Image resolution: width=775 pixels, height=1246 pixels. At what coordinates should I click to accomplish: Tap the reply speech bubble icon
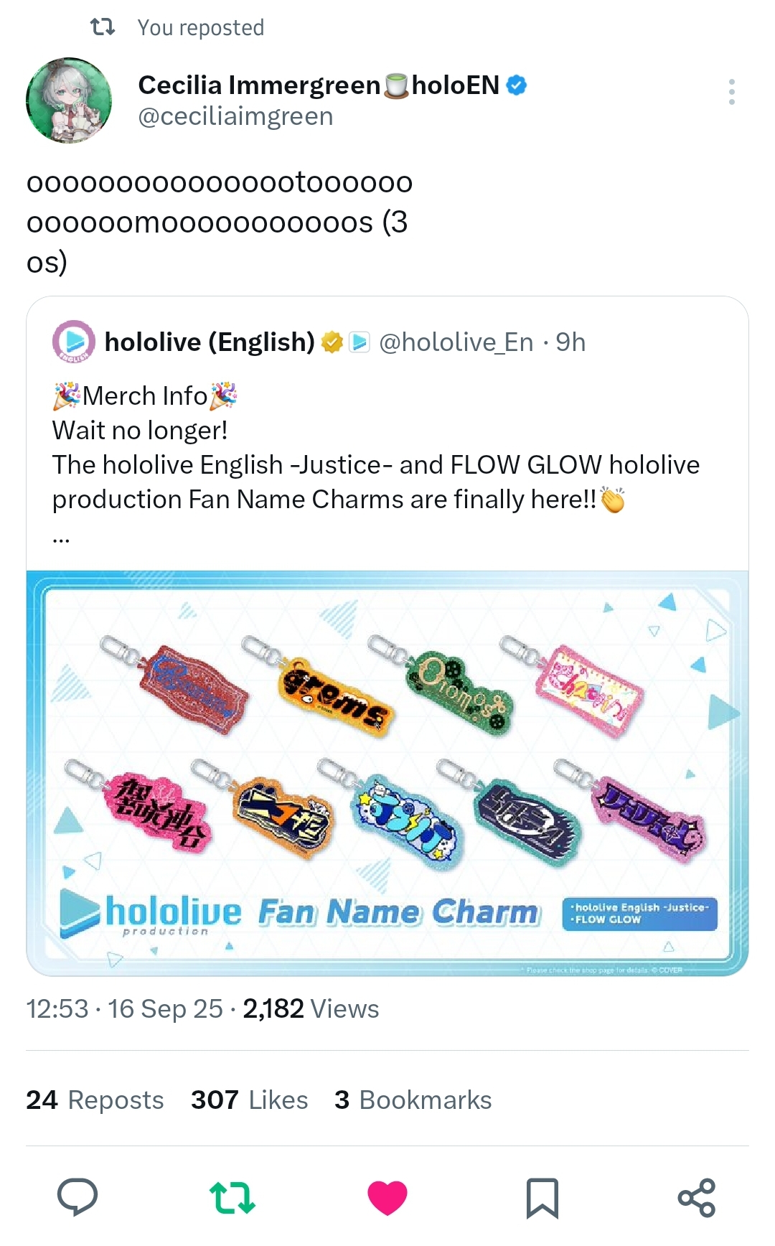(77, 1197)
